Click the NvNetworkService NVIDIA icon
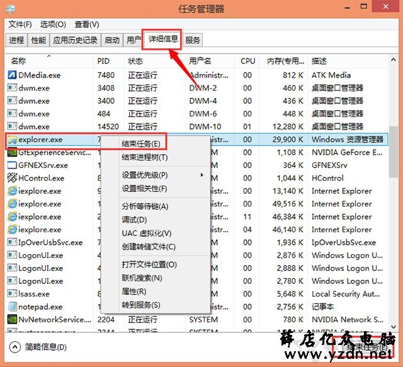The height and width of the screenshot is (367, 403). point(12,319)
